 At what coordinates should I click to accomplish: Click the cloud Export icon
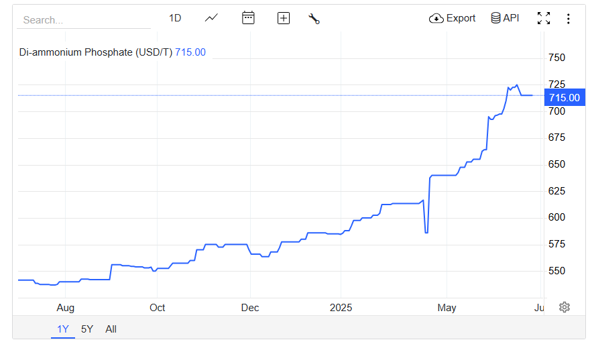click(436, 18)
